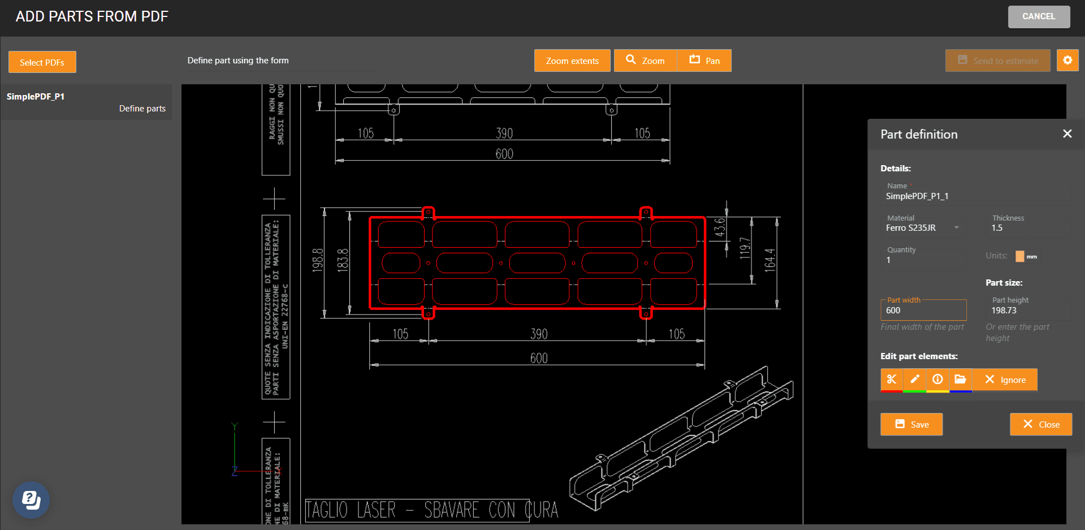Click the Part height input field
This screenshot has height=530, width=1085.
tap(1029, 311)
